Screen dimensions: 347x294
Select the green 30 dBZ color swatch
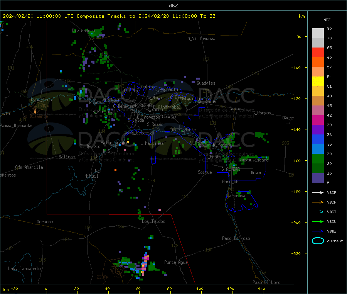pyautogui.click(x=318, y=158)
